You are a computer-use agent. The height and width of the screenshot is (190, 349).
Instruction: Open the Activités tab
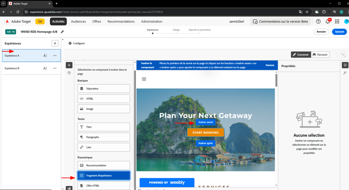coord(58,21)
